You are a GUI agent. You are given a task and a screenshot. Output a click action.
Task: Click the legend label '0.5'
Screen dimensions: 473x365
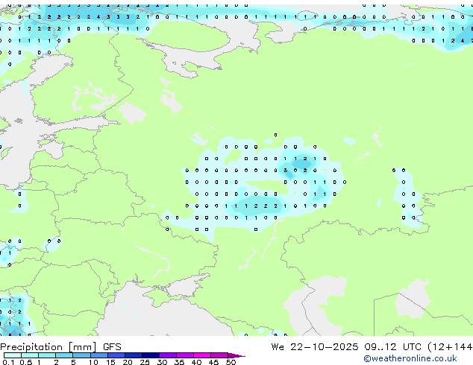pyautogui.click(x=25, y=362)
